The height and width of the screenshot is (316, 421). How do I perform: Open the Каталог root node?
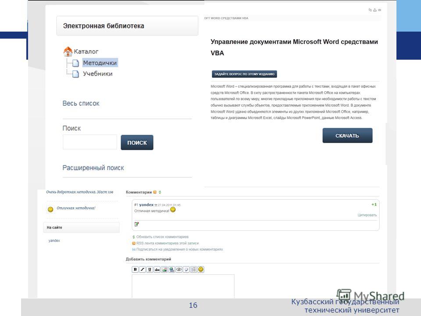(86, 51)
